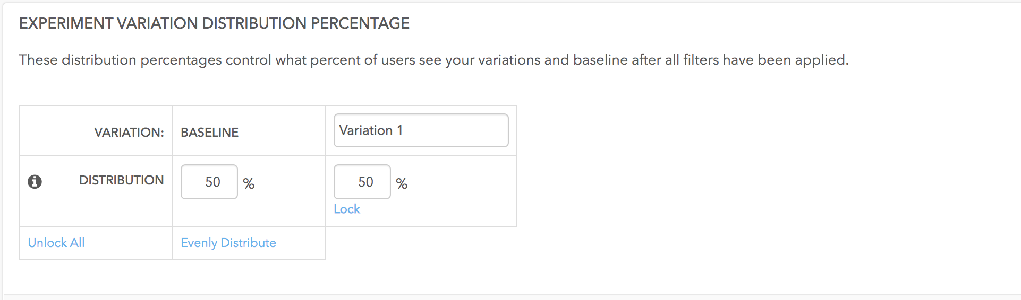
Task: Click the word 'variations' in the description
Action: click(x=509, y=60)
